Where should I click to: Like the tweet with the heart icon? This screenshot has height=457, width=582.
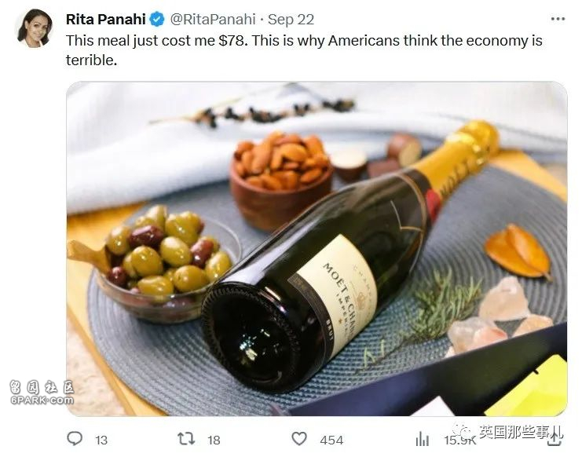299,439
